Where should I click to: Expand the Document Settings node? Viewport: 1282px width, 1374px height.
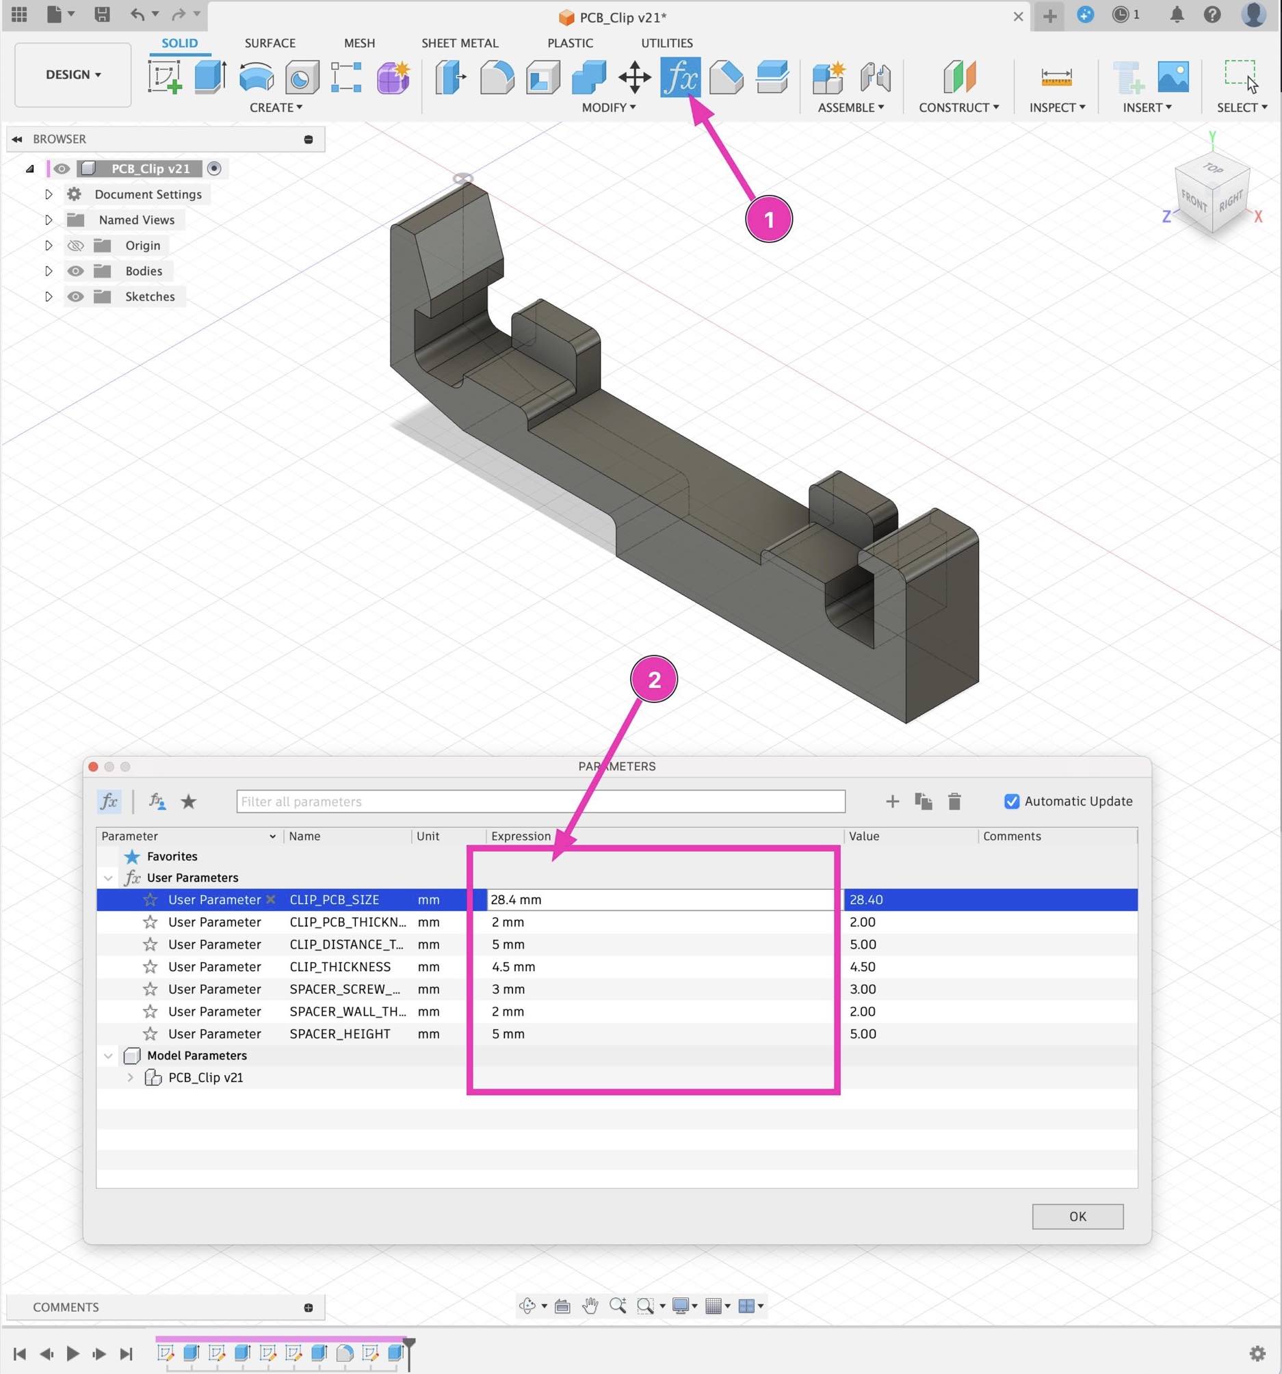49,194
